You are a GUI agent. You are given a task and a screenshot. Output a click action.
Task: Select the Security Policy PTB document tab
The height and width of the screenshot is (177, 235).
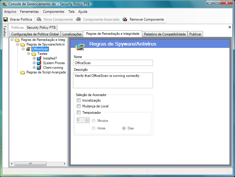click(41, 28)
